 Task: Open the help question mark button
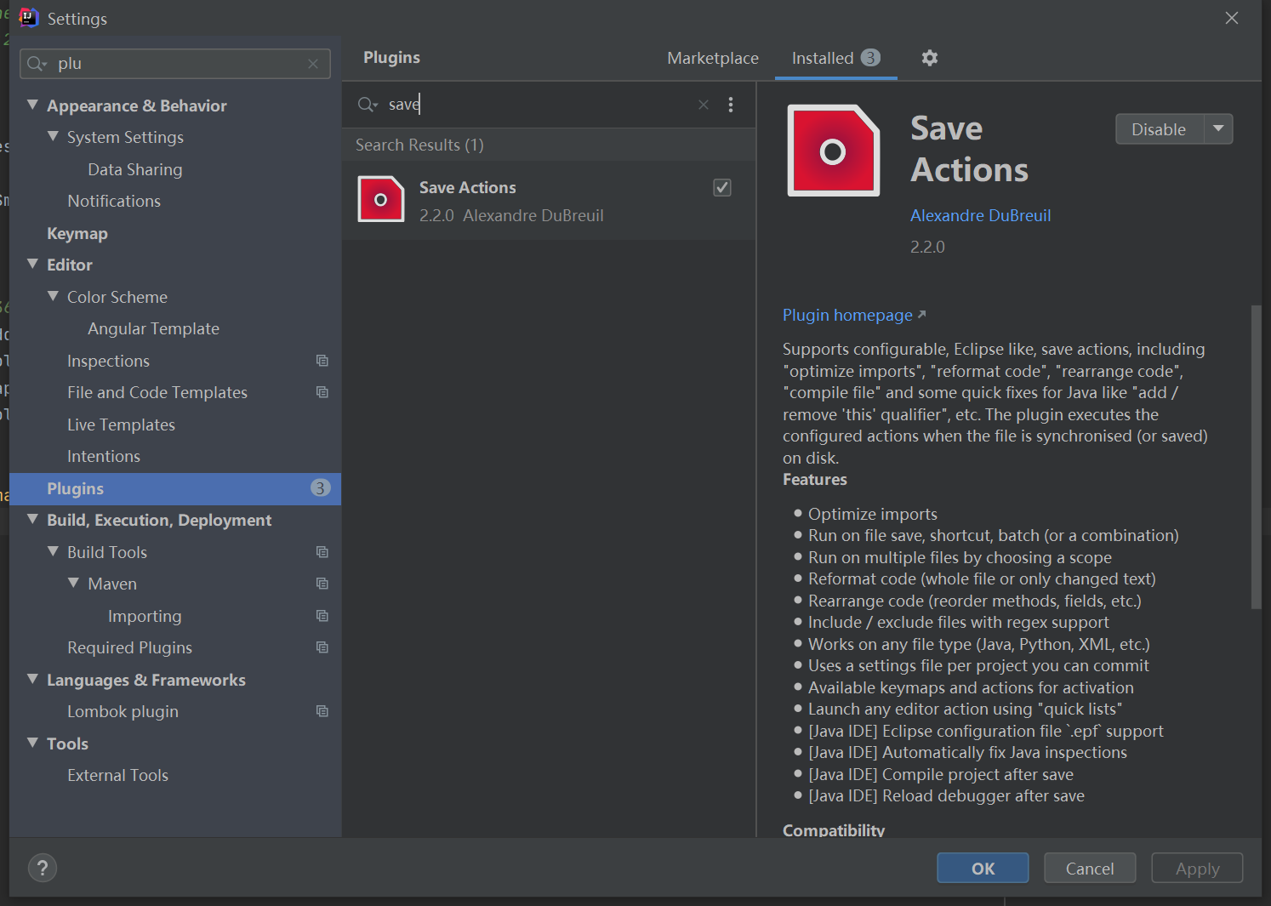click(43, 868)
